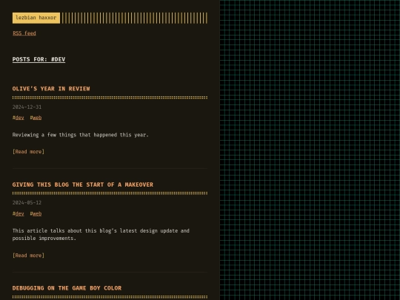Click the 2024-05-12 post date

tap(27, 203)
